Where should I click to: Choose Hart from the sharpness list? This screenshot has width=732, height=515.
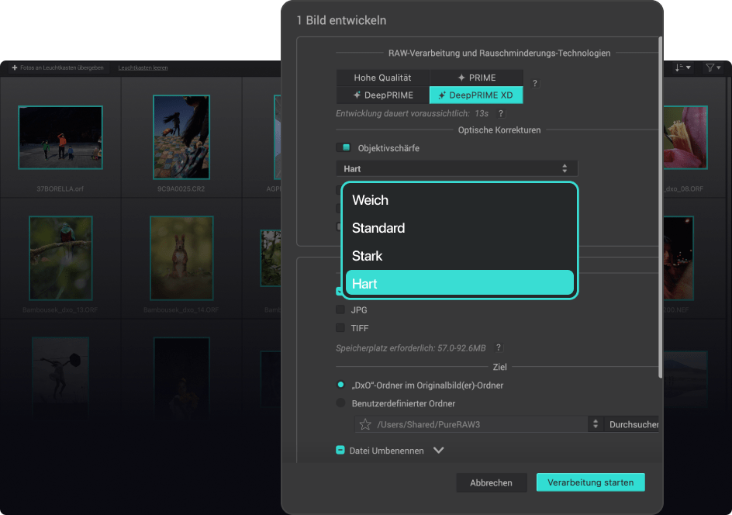(459, 283)
